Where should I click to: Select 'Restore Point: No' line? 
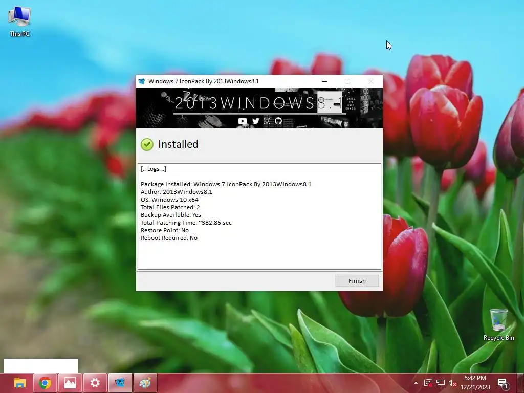pyautogui.click(x=165, y=230)
